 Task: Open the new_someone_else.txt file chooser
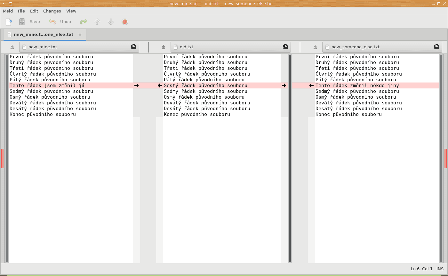pyautogui.click(x=382, y=47)
